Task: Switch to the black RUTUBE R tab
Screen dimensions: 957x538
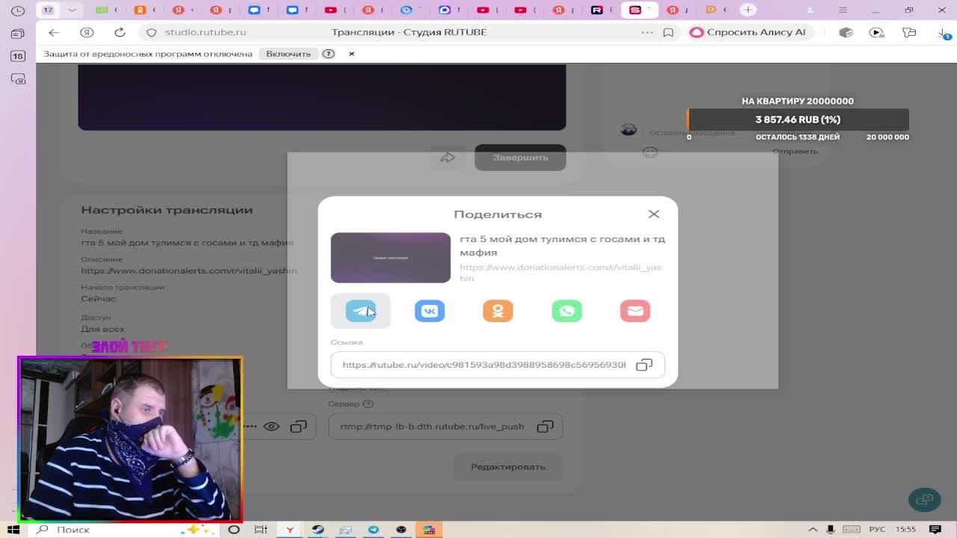Action: point(597,10)
